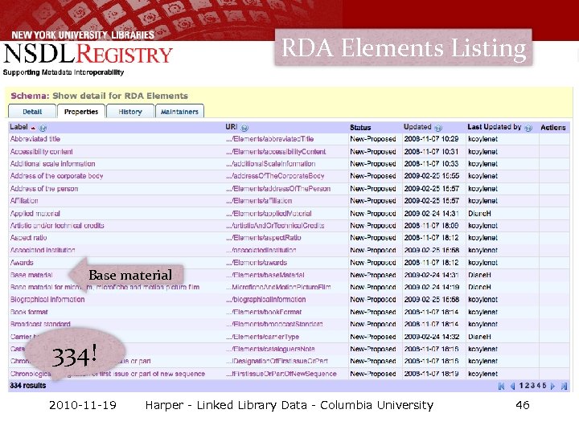
Task: Open the Detail tab
Action: pos(32,112)
